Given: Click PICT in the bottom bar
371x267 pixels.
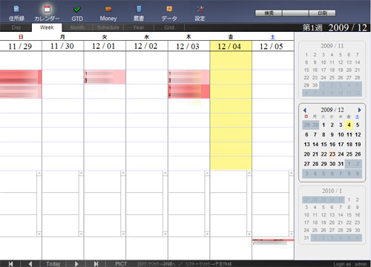Looking at the screenshot, I should [x=121, y=264].
